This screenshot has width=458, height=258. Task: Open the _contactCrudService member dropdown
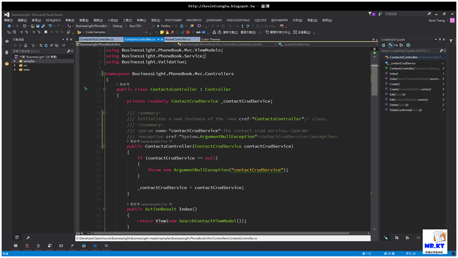tap(327, 44)
